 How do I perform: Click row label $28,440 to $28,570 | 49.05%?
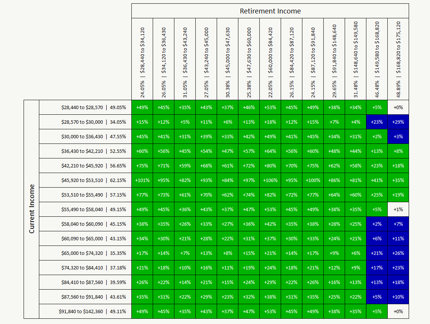[x=85, y=107]
